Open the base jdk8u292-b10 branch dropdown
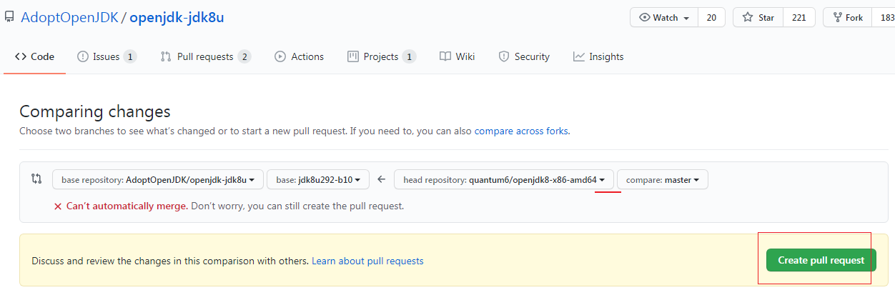895x295 pixels. 318,179
